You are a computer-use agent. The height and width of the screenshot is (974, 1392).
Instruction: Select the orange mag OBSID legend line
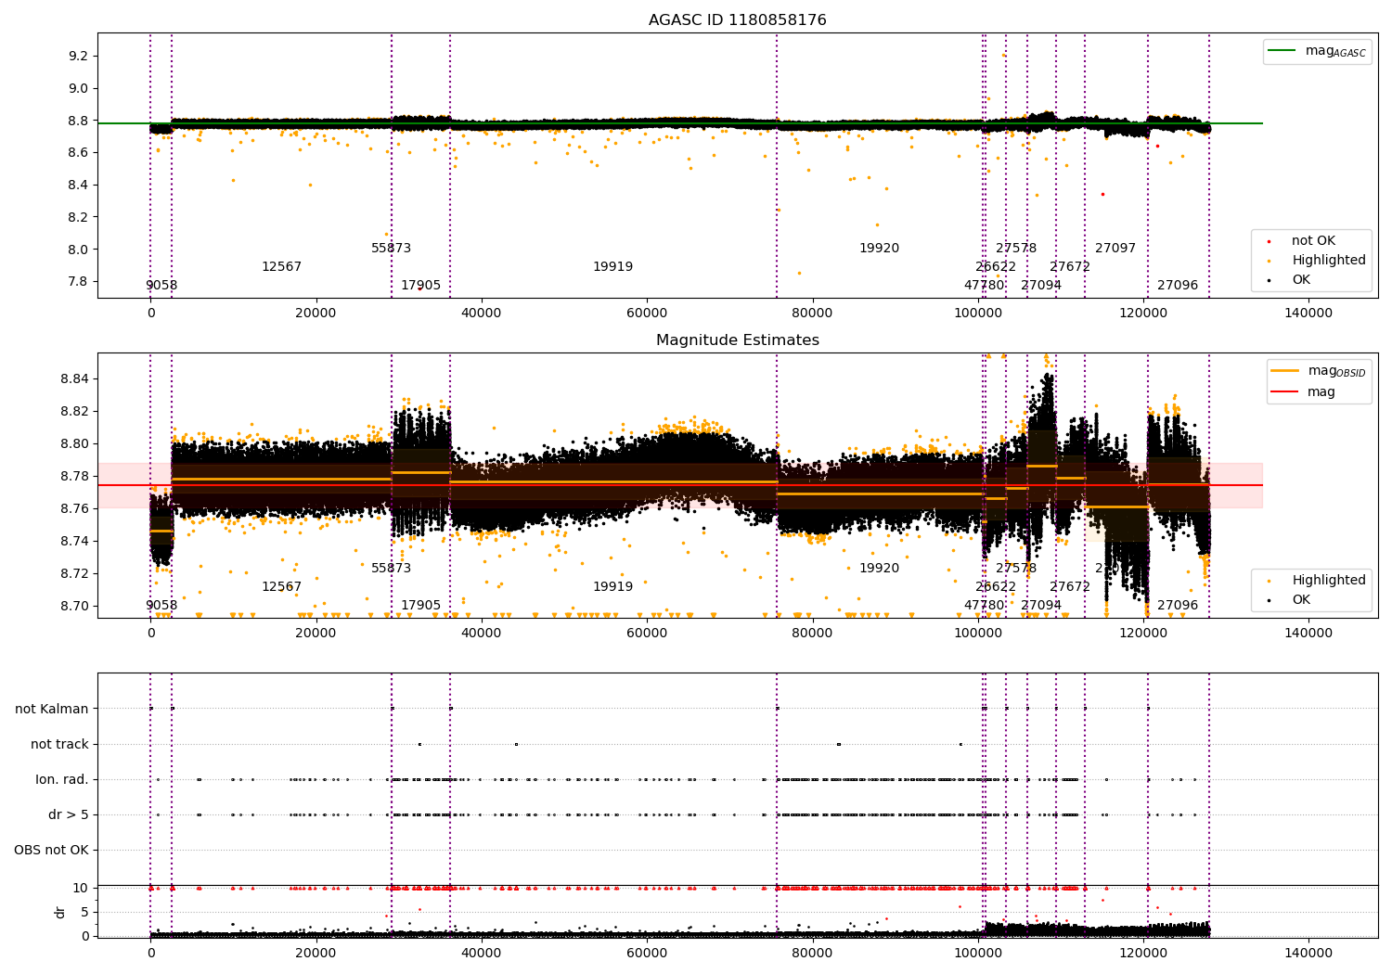pos(1285,371)
